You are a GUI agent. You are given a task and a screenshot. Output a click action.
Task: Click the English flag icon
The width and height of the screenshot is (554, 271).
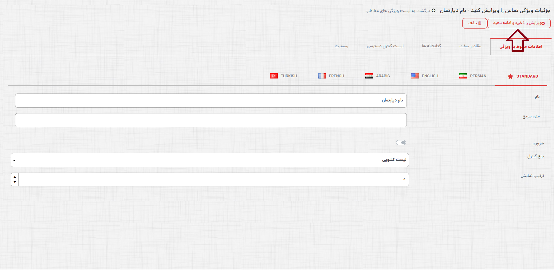(x=415, y=76)
